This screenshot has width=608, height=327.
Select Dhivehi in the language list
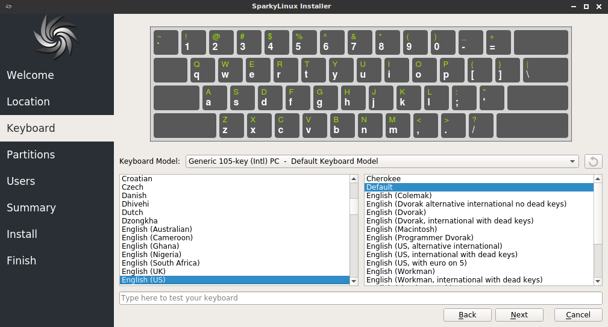[234, 204]
